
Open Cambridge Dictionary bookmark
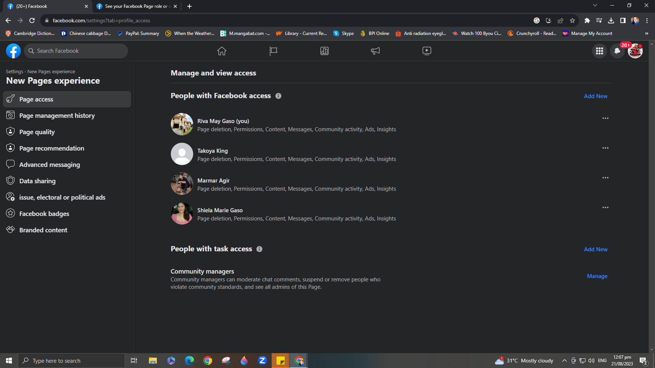click(x=30, y=33)
